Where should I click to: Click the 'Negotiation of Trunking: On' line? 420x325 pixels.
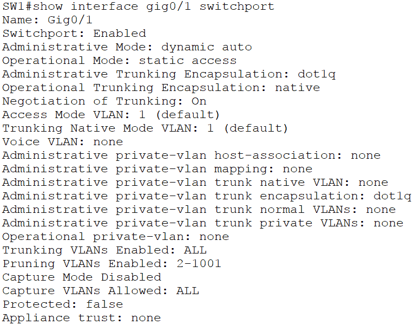click(x=104, y=101)
